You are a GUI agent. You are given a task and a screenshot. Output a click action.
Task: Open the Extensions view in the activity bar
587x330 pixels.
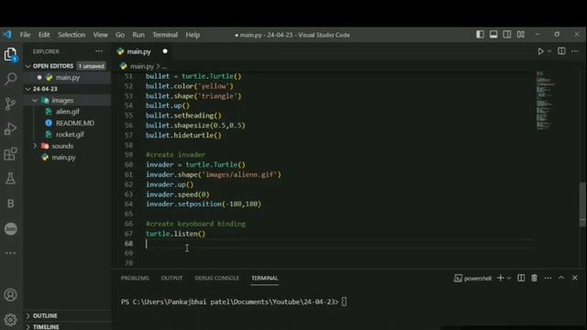(10, 154)
